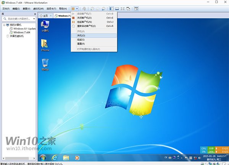The image size is (229, 165).
Task: Click the guest tray keyboard icon
Action: (170, 157)
